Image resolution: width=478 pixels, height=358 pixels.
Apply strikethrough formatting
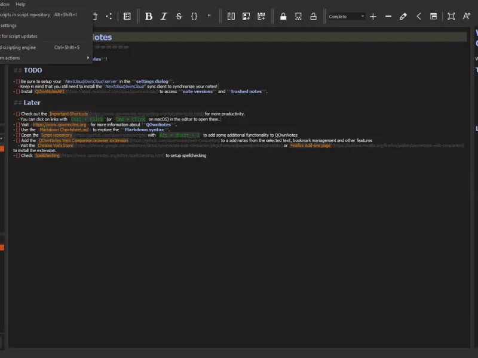pos(179,16)
